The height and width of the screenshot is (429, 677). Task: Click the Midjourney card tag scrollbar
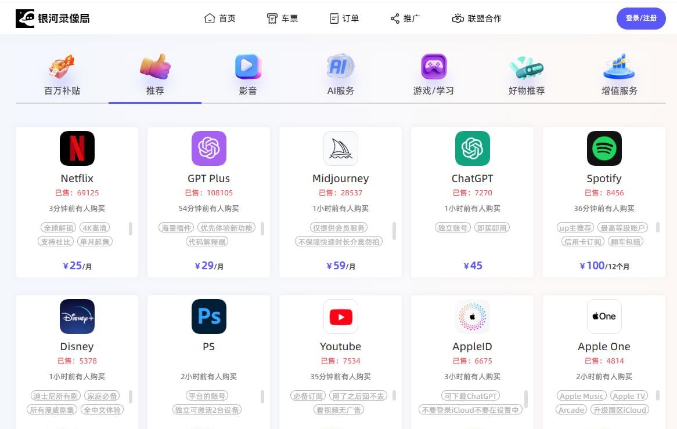tap(394, 231)
